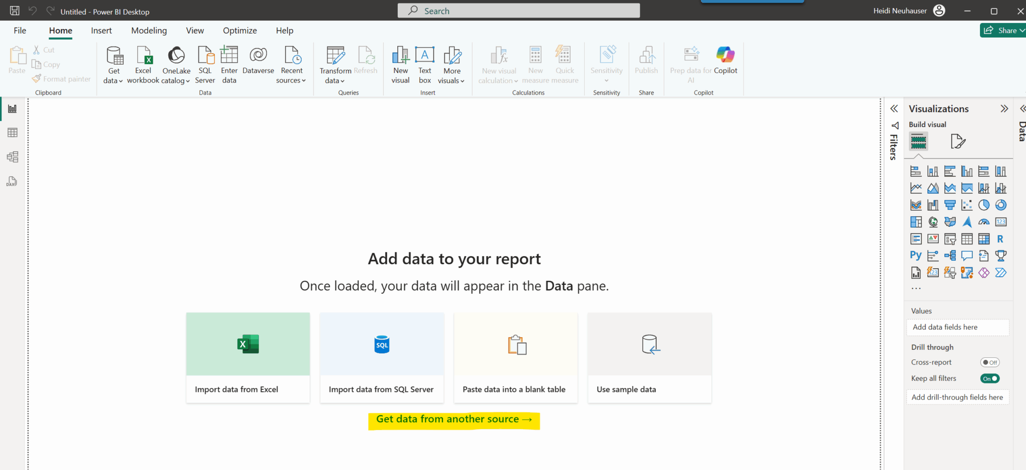Open DAX query view in left sidebar
The height and width of the screenshot is (470, 1026).
[x=13, y=181]
